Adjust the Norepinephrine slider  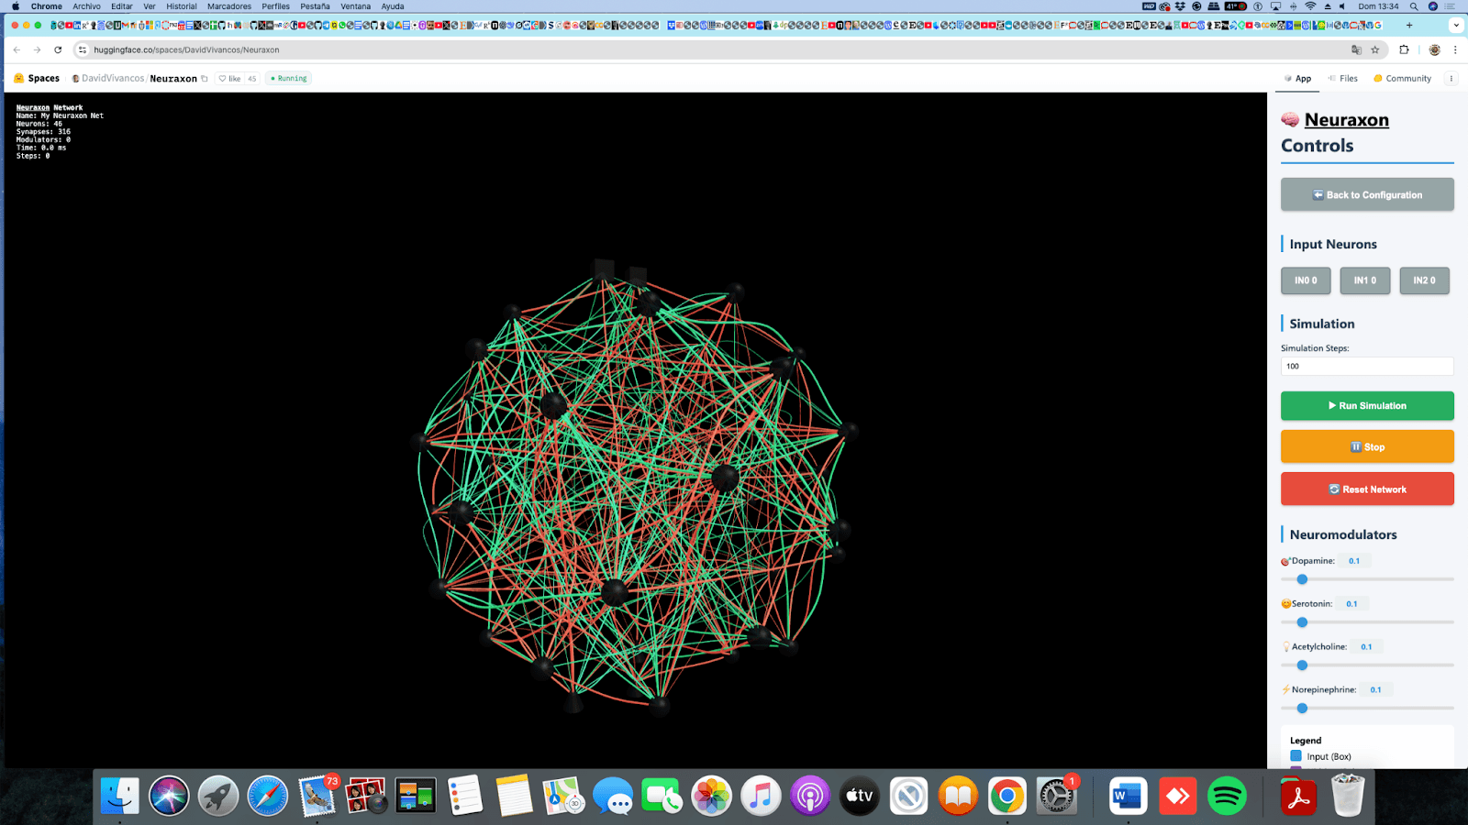point(1367,709)
